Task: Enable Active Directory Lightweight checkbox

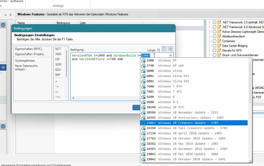Action: 214,32
